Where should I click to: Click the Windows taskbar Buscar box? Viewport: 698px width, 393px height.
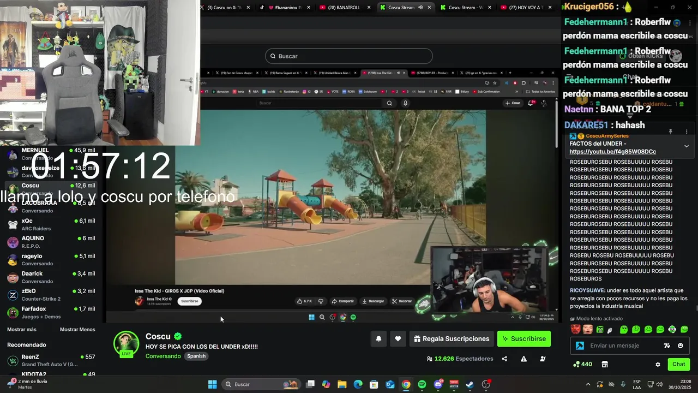261,384
